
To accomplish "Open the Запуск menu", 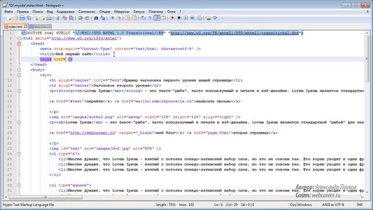I will point(139,12).
